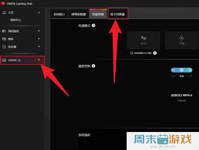Click info icon beside auto-switch ECO mode
The width and height of the screenshot is (199, 150).
tap(155, 53)
